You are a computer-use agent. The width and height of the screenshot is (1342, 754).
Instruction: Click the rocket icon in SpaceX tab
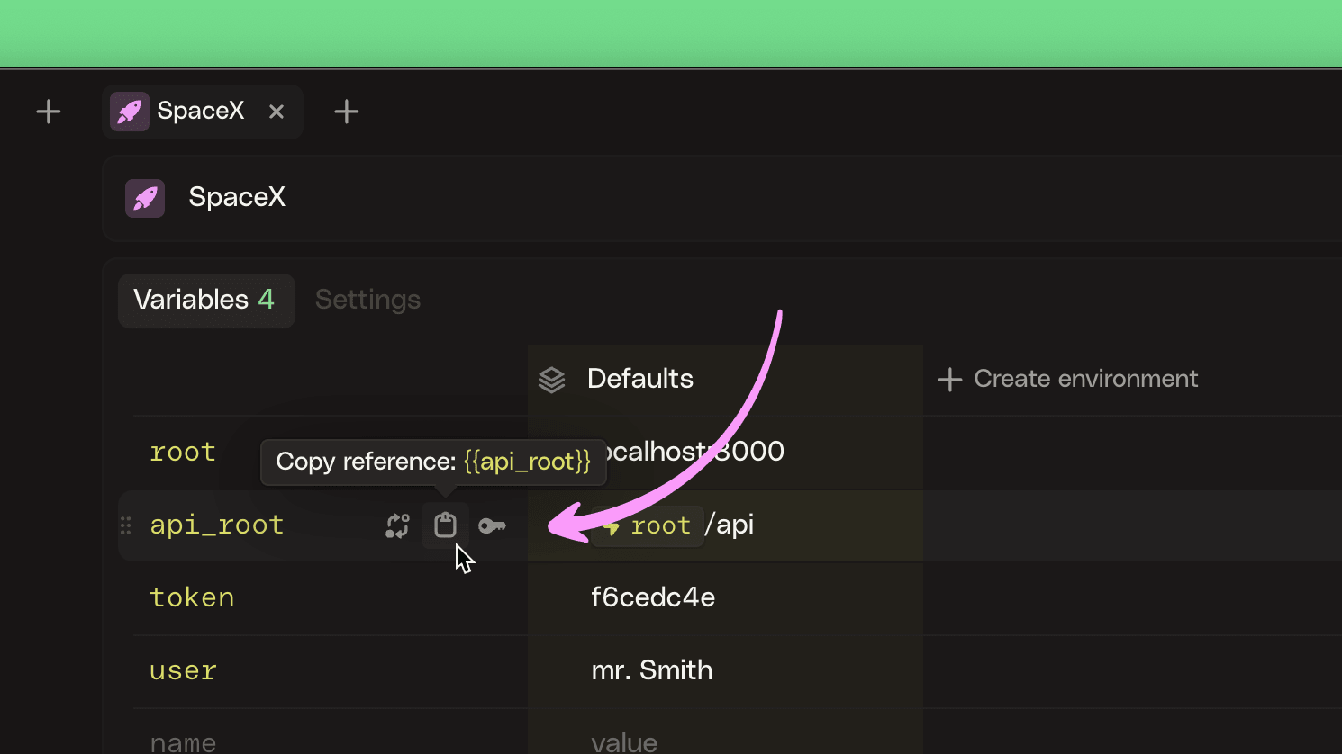(130, 112)
